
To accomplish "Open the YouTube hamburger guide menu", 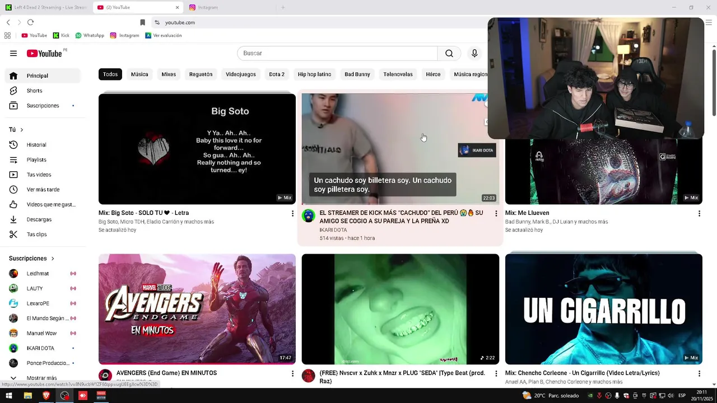I will 13,53.
